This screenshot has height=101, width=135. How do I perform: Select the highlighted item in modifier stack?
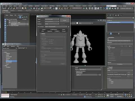pos(120,22)
